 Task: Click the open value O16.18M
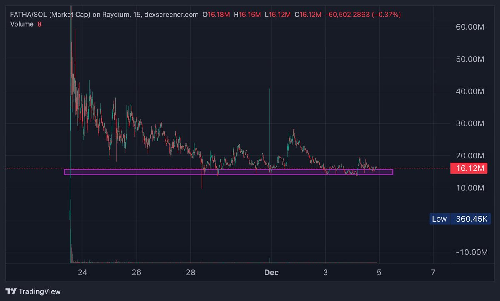(216, 15)
